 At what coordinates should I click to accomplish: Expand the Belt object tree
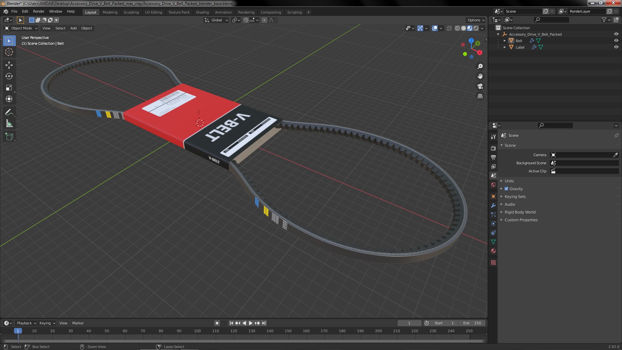point(504,41)
